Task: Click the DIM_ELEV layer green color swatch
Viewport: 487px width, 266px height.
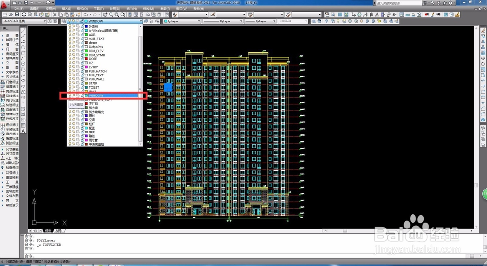Action: [x=86, y=51]
